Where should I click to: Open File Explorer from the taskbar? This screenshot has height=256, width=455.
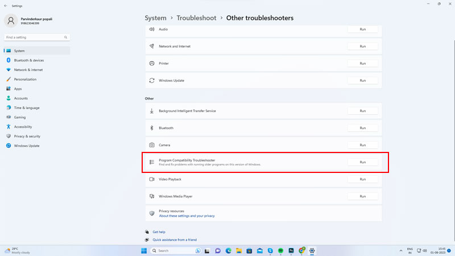coord(239,251)
